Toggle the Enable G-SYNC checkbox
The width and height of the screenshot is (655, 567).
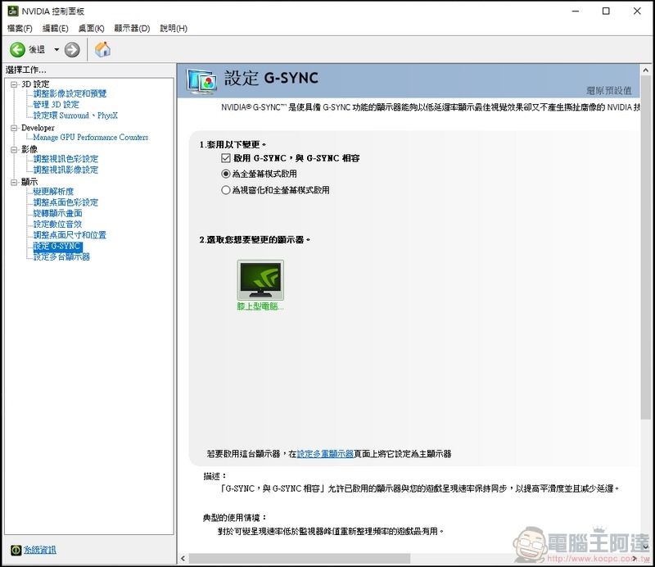(226, 158)
